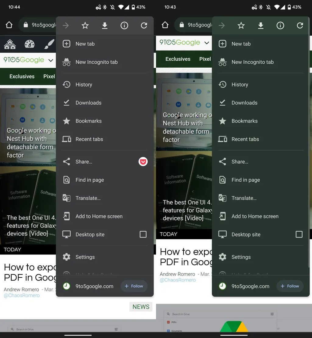This screenshot has height=338, width=312.
Task: Expand the 9TO5Google dropdown chevron in the left screenshot
Action: tap(51, 60)
